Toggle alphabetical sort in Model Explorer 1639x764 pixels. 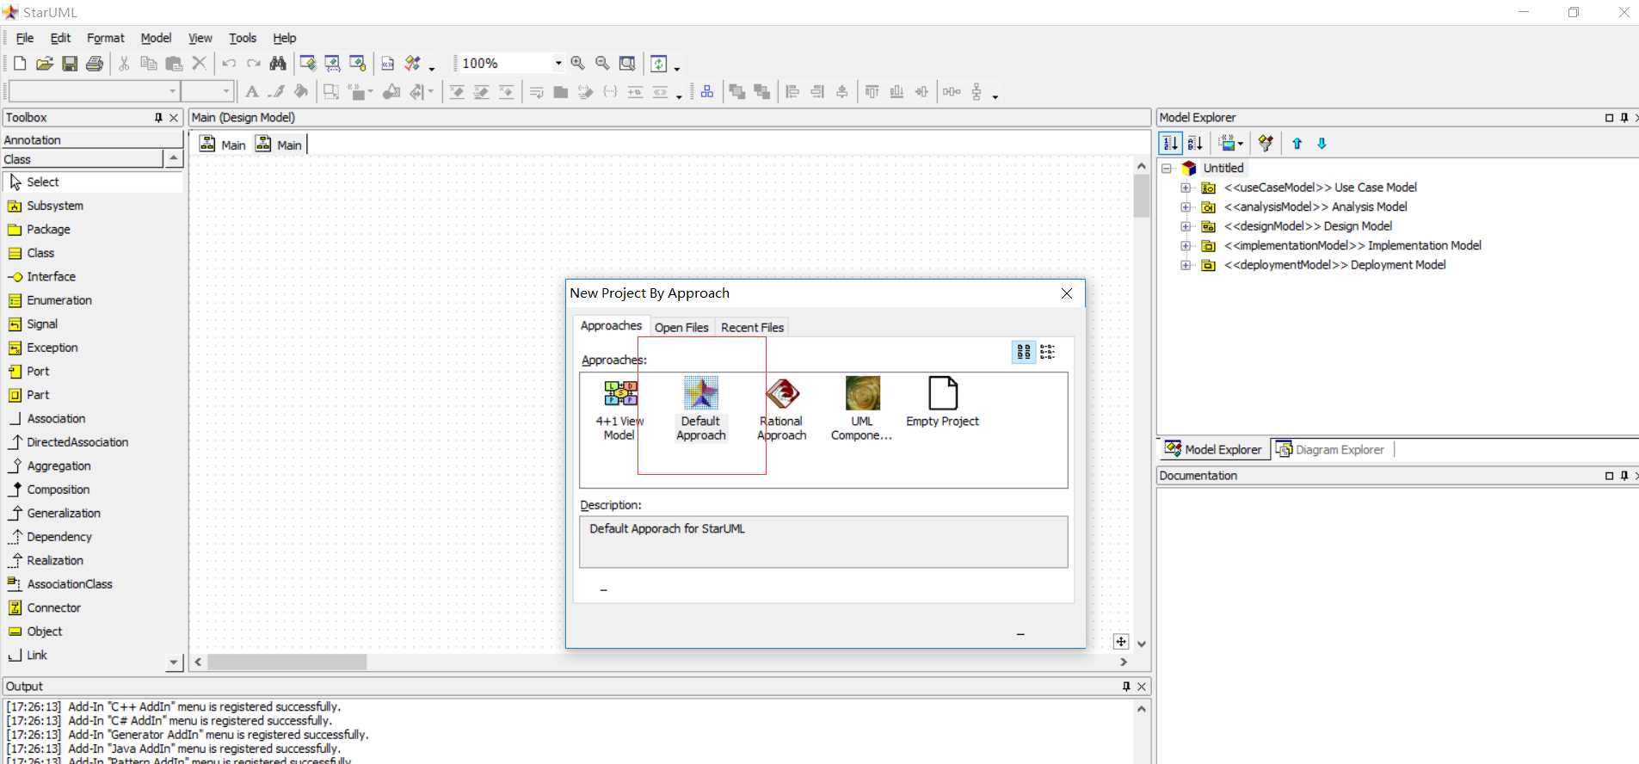point(1195,144)
